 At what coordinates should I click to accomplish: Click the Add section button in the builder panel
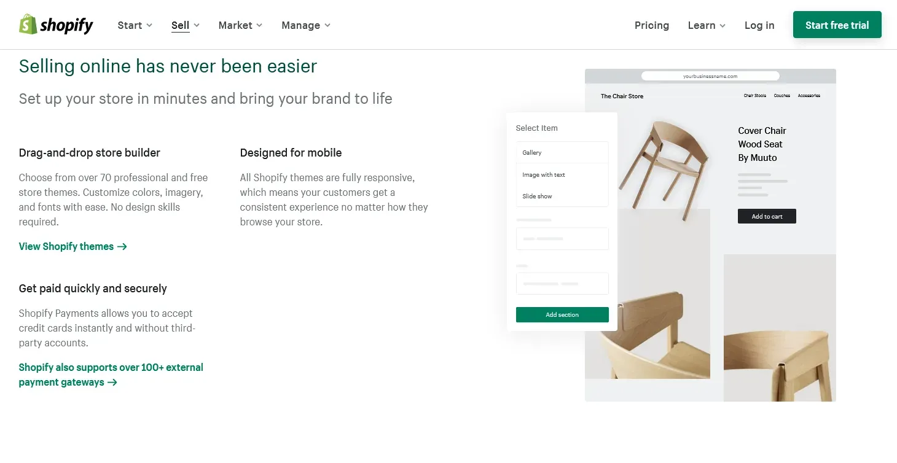tap(562, 314)
